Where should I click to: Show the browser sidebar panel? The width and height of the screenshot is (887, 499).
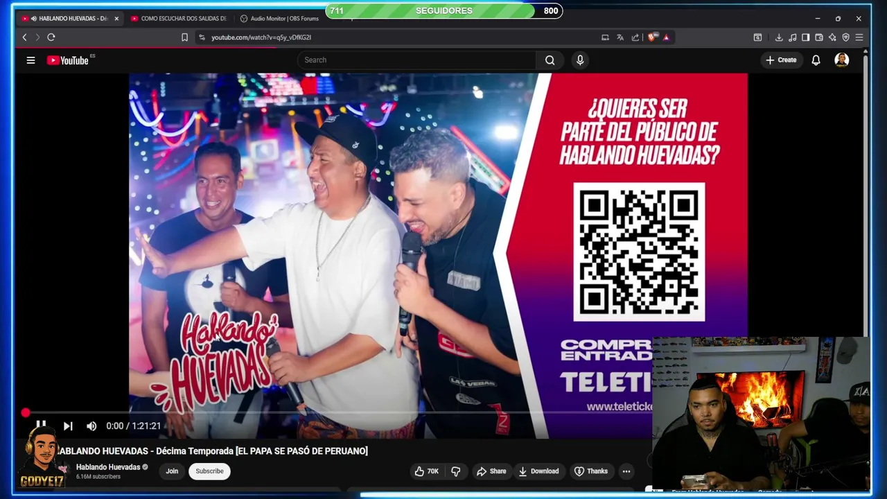(x=805, y=37)
